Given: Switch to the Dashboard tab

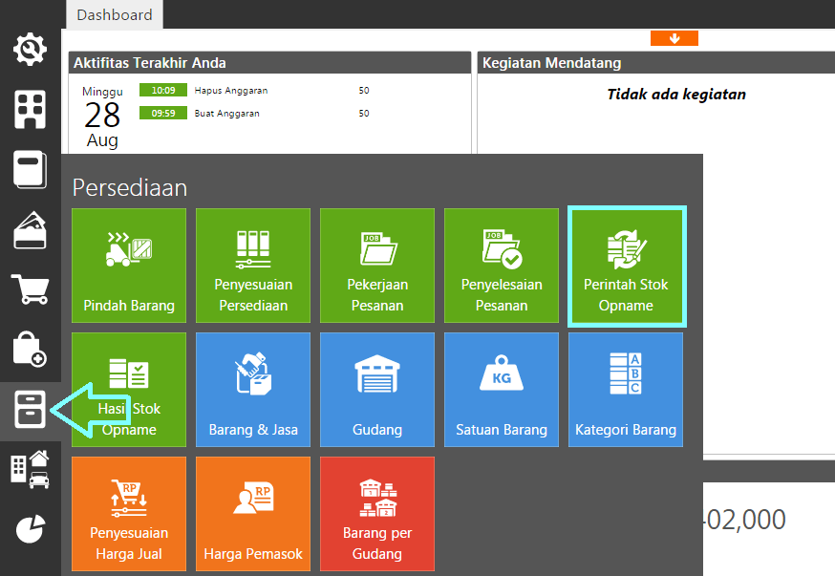Looking at the screenshot, I should tap(115, 14).
